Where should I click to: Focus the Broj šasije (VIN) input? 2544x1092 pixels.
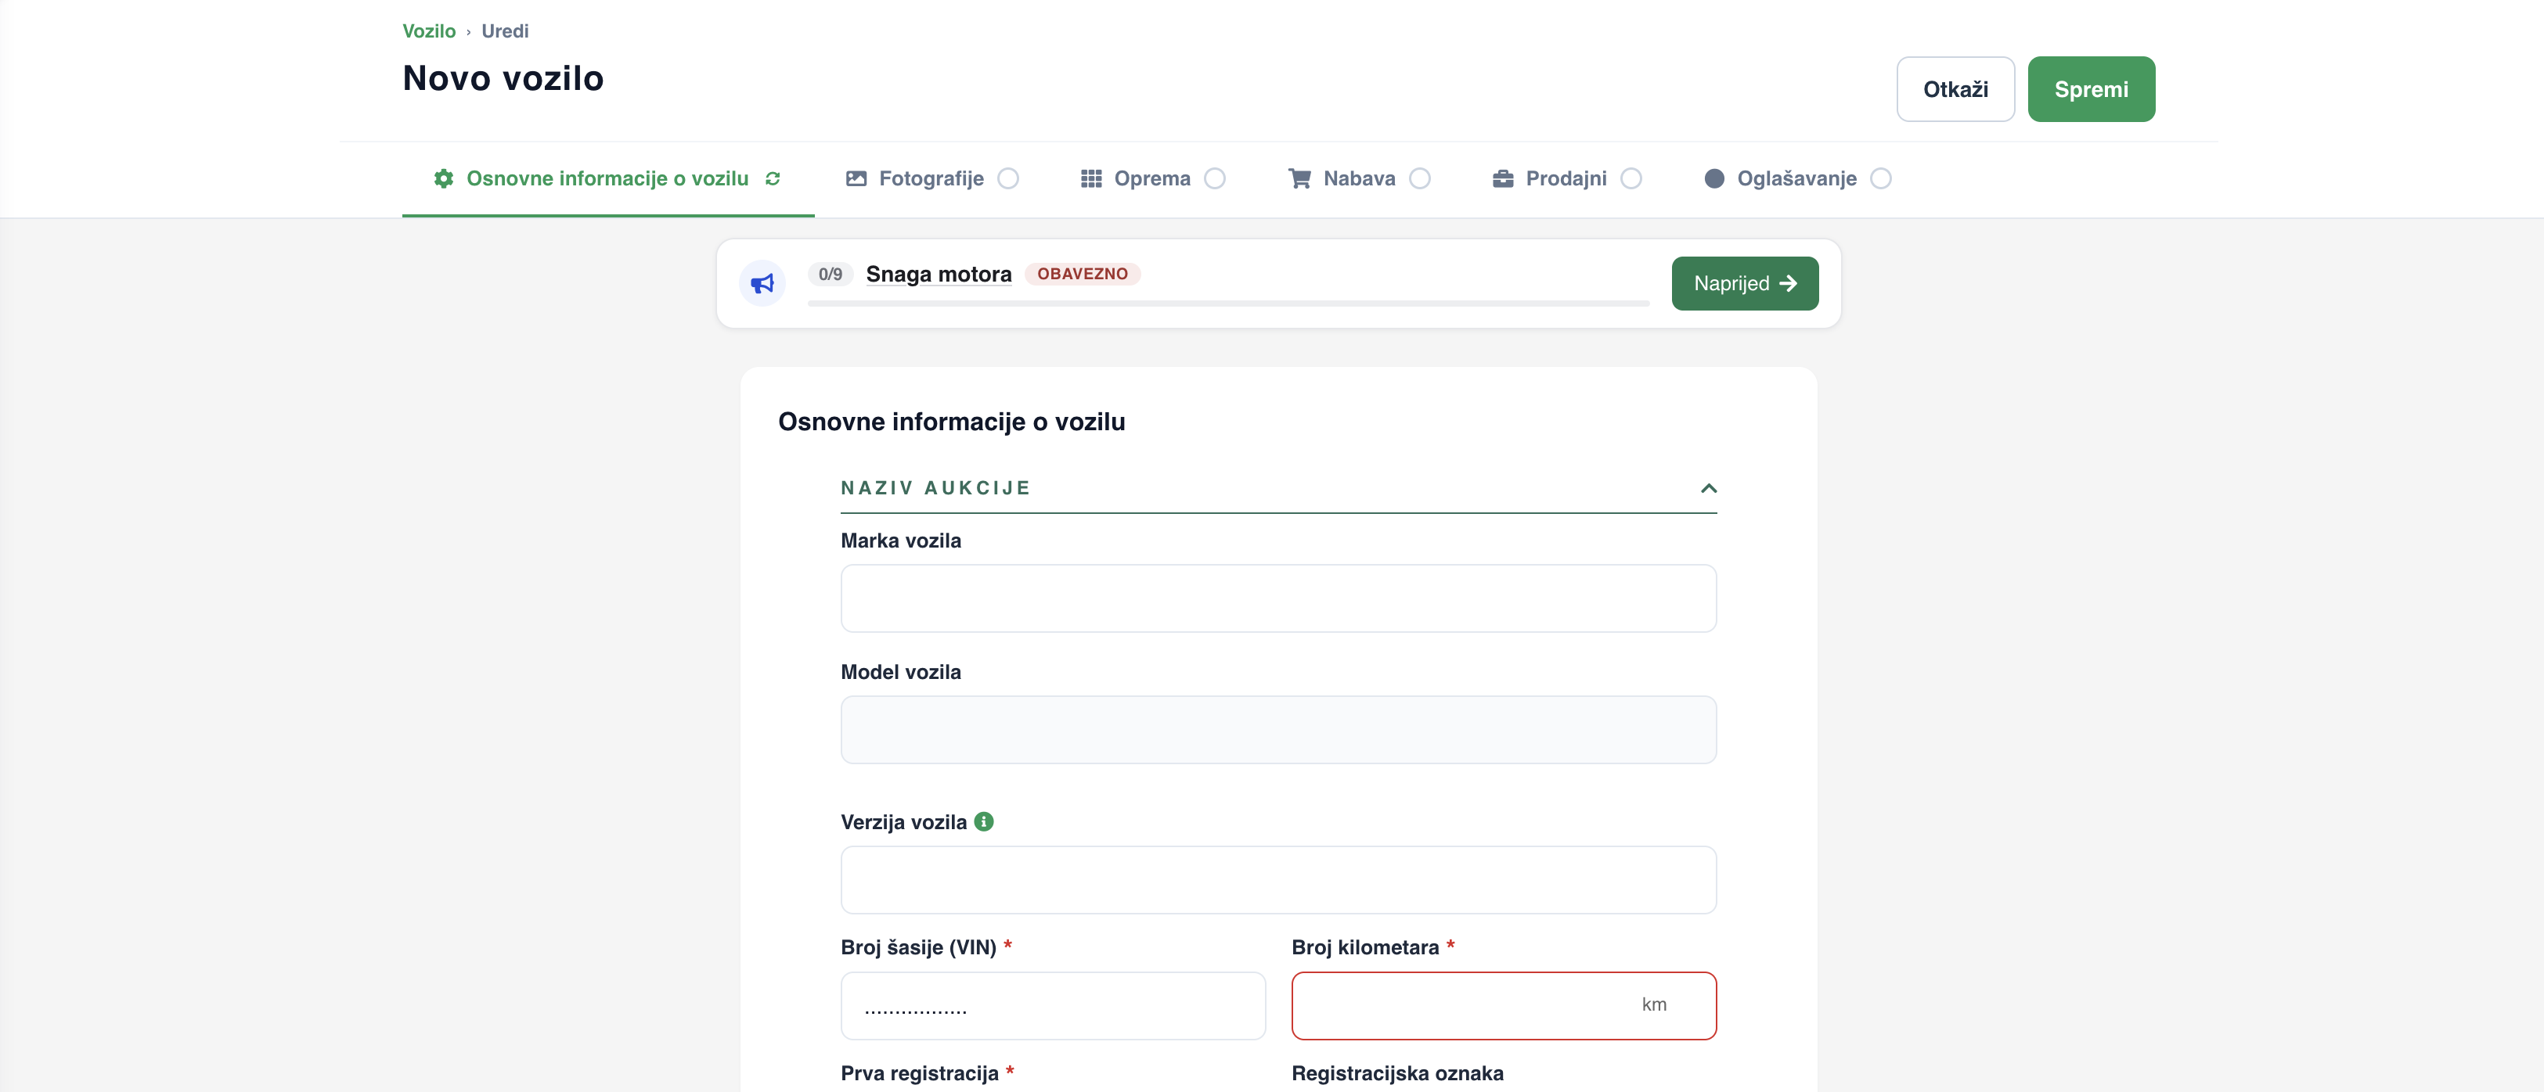pos(1053,1005)
